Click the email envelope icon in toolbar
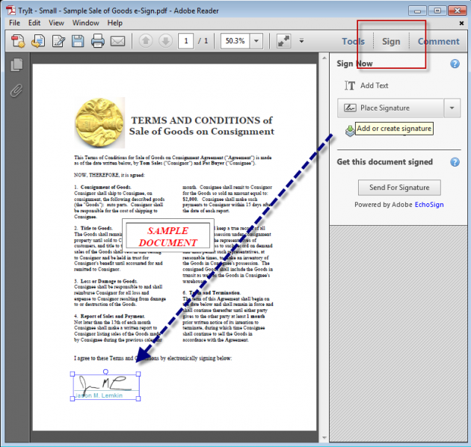 [117, 41]
